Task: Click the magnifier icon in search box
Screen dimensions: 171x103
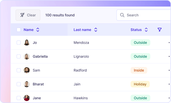Action: click(122, 15)
